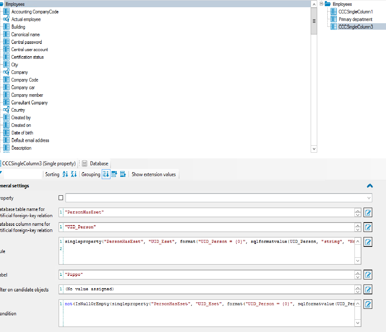
Task: Select Certification status column
Action: click(x=27, y=57)
